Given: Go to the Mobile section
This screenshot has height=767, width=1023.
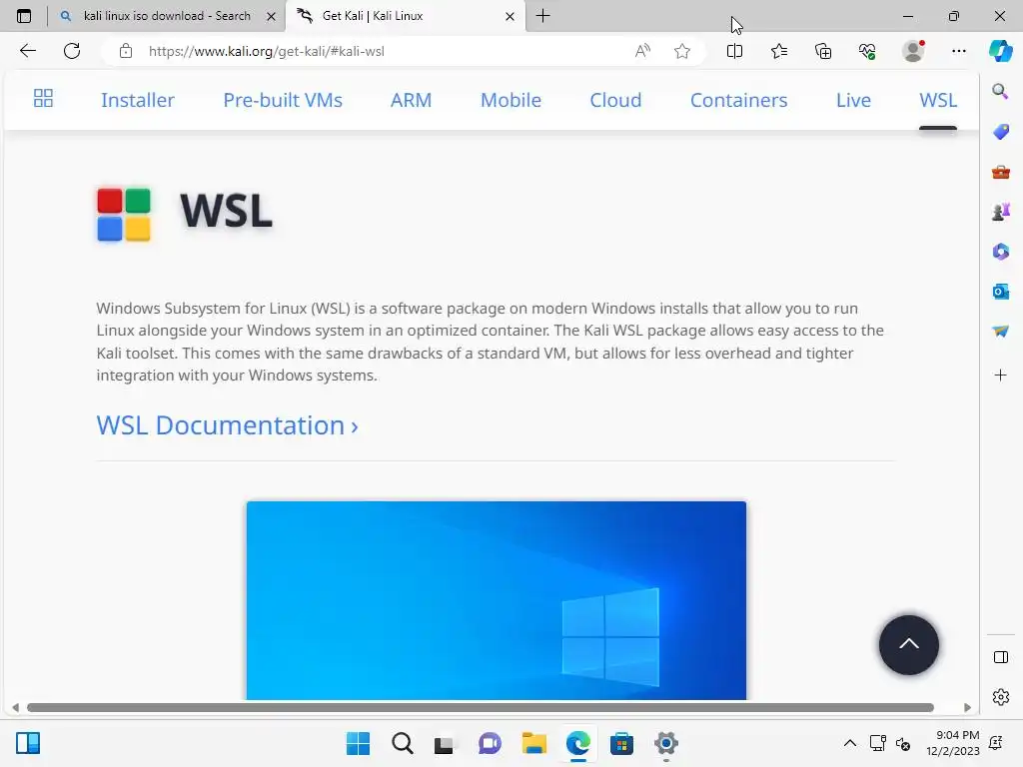Looking at the screenshot, I should pos(511,100).
